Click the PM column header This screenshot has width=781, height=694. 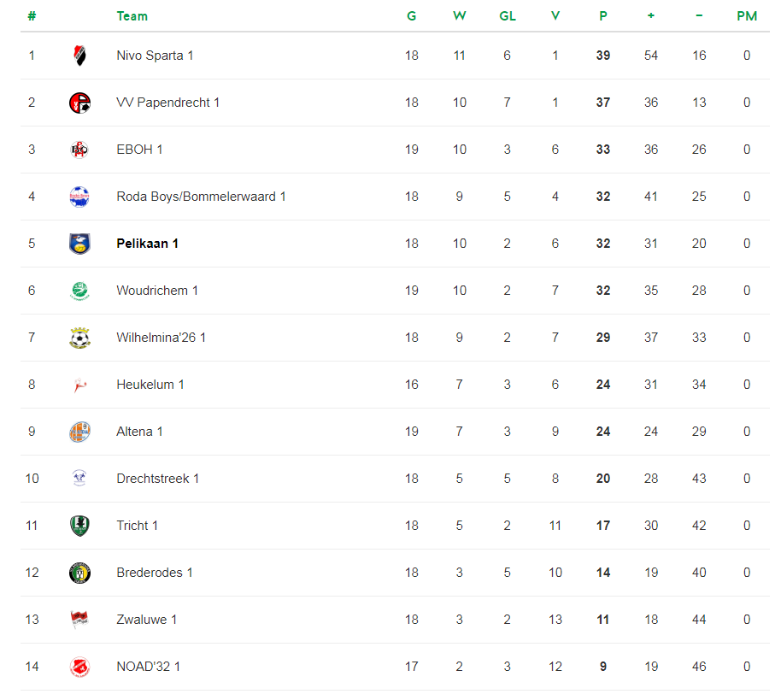point(747,16)
